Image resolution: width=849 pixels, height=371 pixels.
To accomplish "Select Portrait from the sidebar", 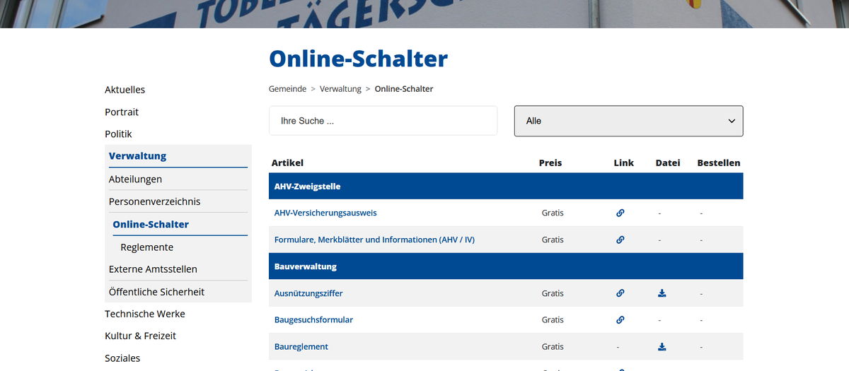I will tap(122, 112).
